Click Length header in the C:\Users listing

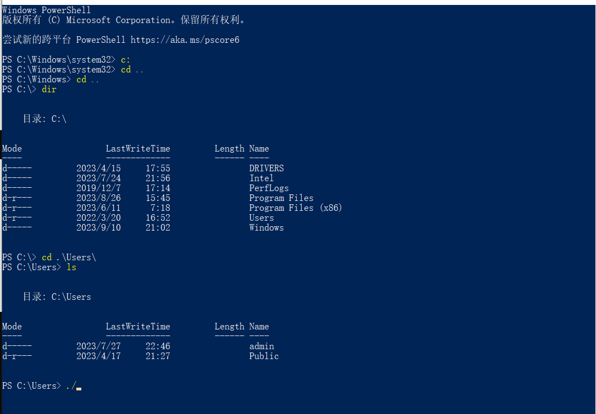230,327
